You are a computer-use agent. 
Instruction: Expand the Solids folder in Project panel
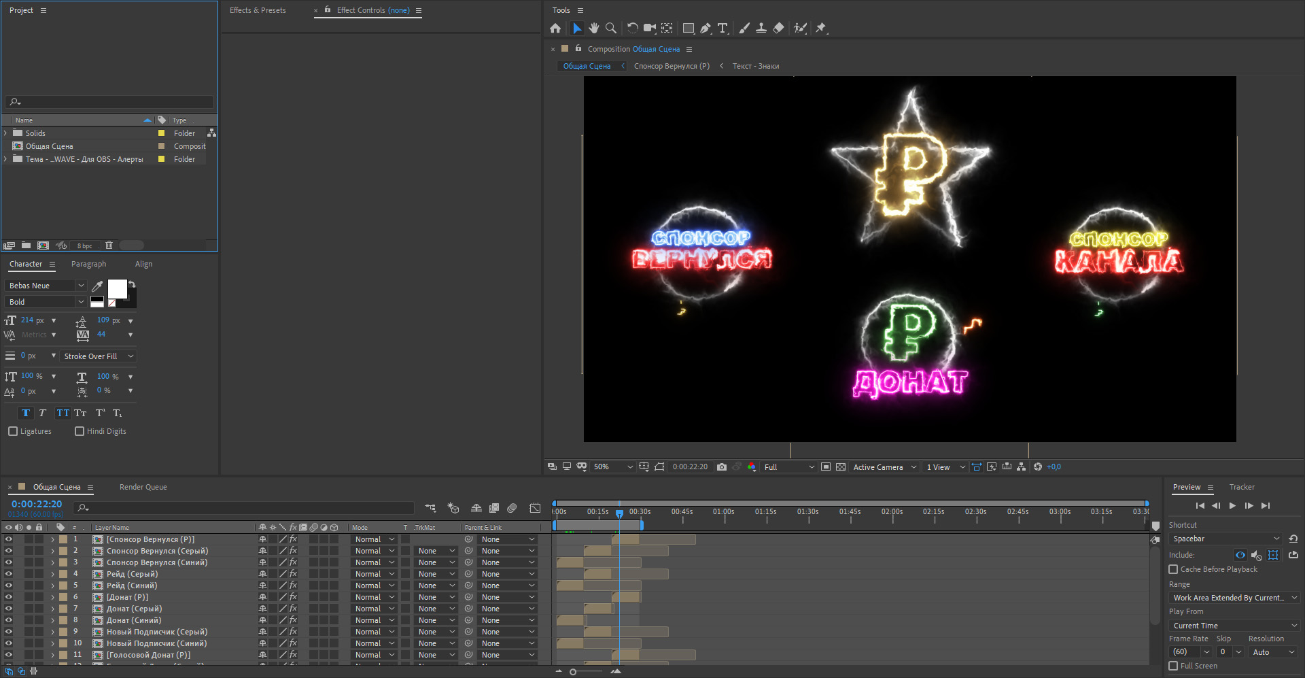click(5, 133)
